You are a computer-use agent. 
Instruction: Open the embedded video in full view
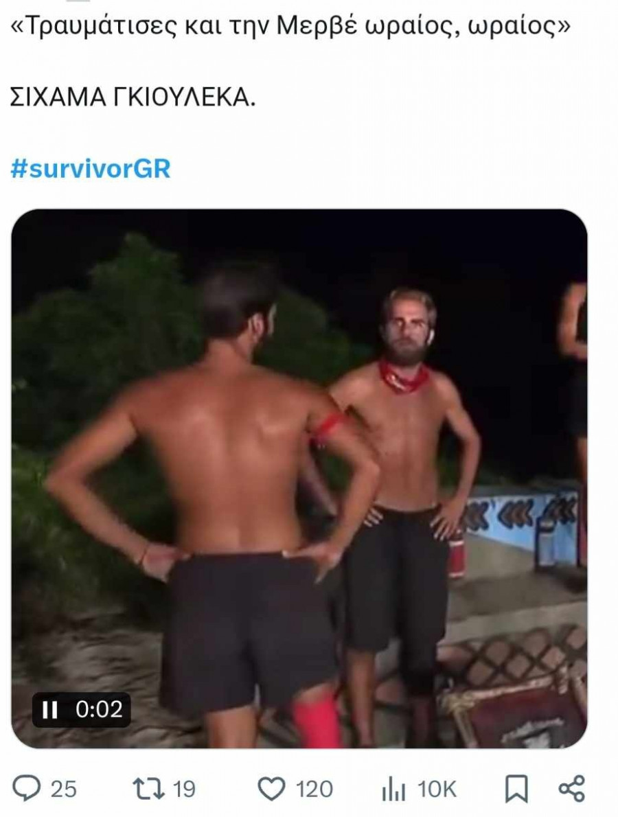[x=299, y=479]
